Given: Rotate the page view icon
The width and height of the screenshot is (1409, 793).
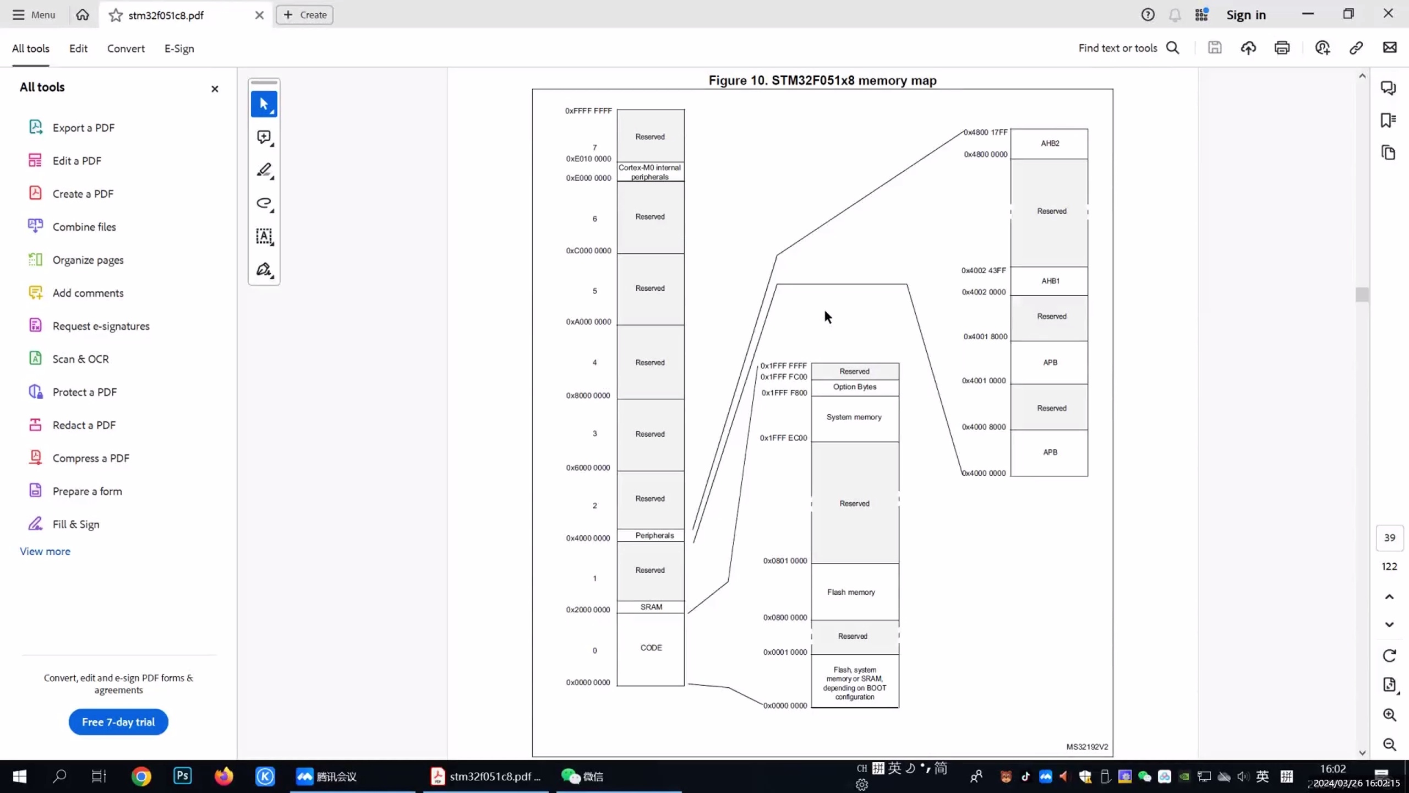Looking at the screenshot, I should pyautogui.click(x=1389, y=655).
